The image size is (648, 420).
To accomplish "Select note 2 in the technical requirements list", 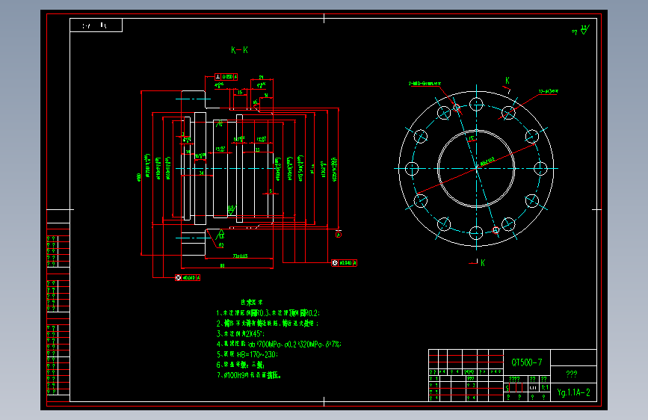I will (x=268, y=324).
